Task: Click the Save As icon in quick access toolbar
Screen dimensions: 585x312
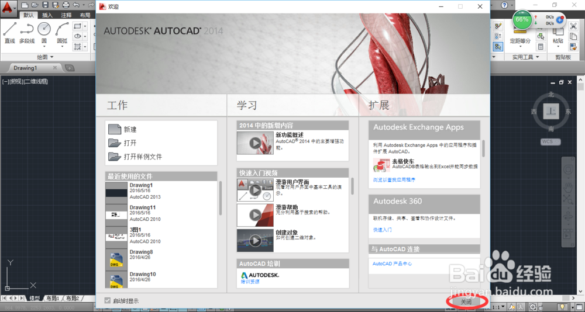Action: (55, 5)
